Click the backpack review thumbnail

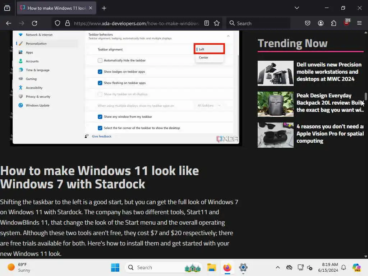click(276, 104)
